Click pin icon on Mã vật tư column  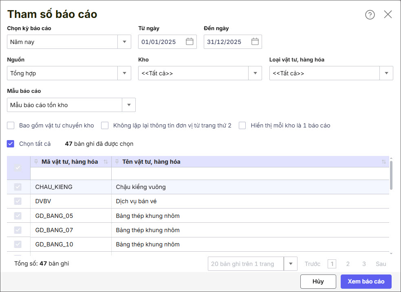[x=36, y=162]
